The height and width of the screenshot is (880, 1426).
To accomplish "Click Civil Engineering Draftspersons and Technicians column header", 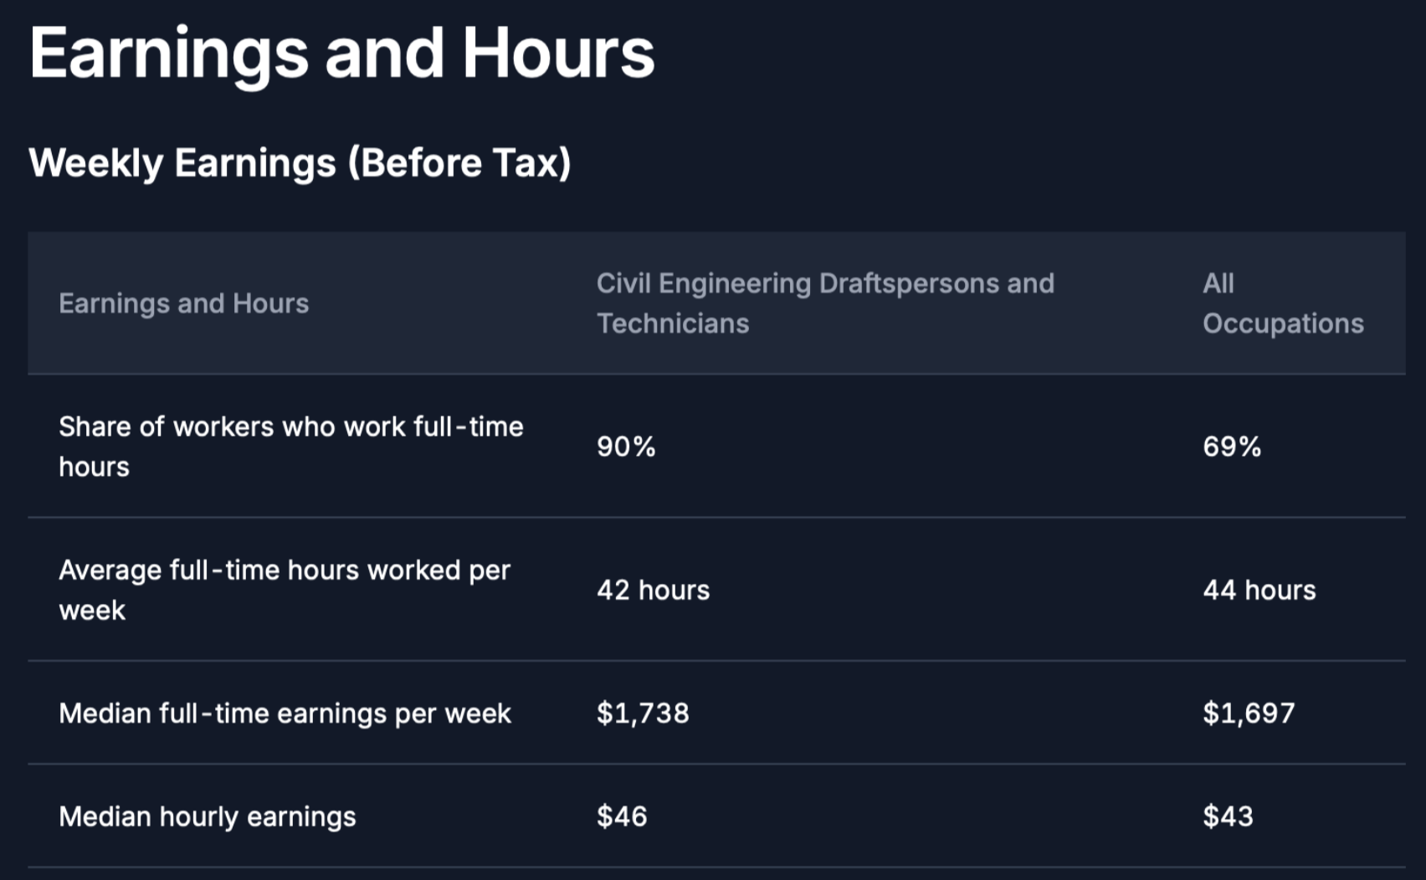I will point(824,303).
